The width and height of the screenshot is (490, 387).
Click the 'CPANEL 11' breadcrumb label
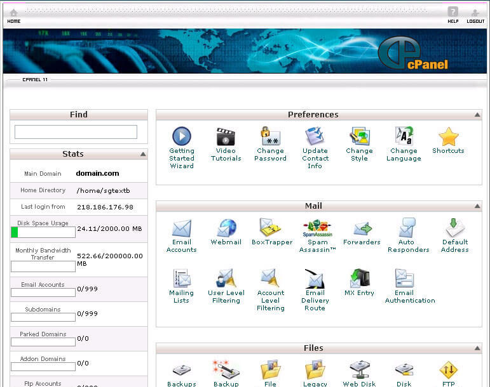(35, 79)
